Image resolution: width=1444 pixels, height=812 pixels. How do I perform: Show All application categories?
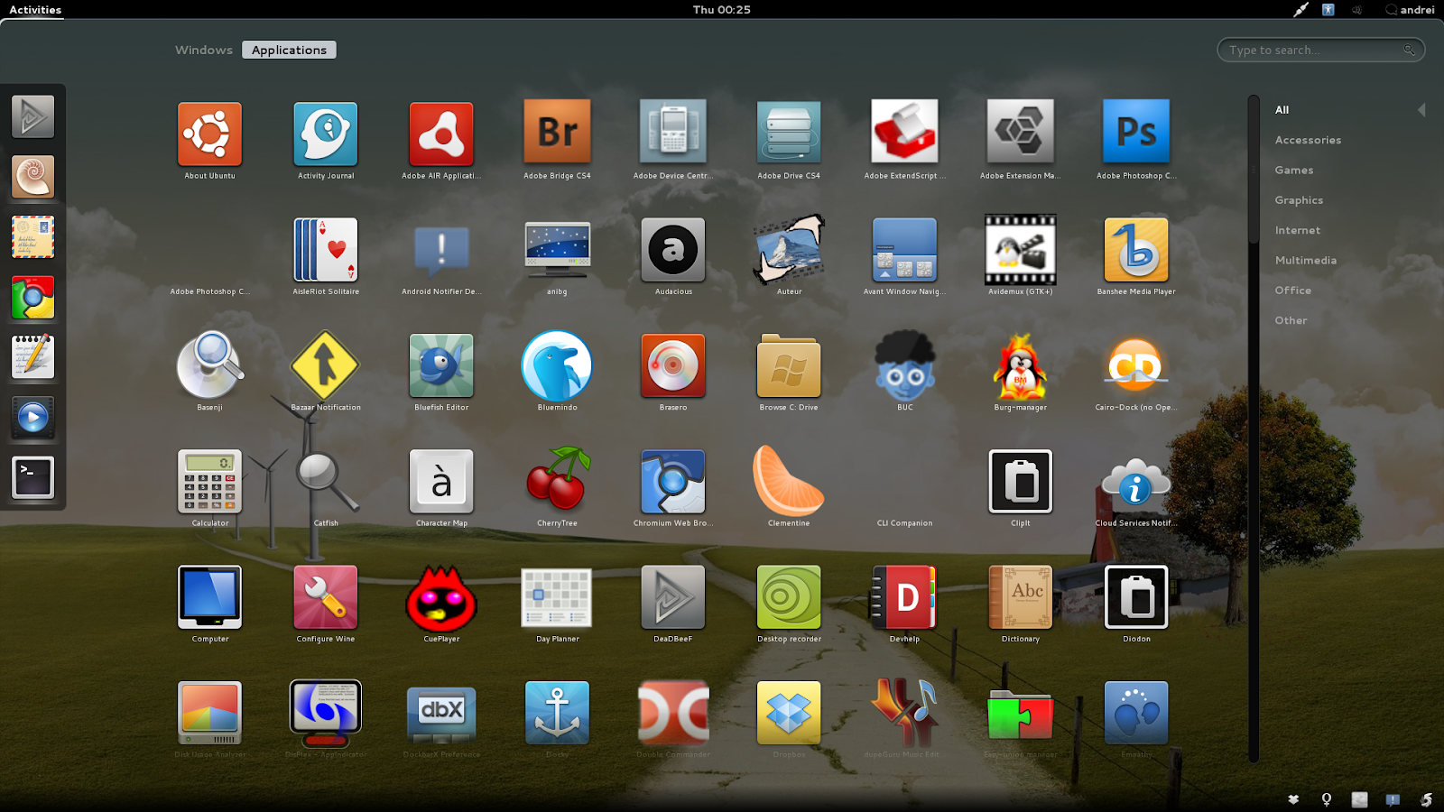tap(1282, 110)
